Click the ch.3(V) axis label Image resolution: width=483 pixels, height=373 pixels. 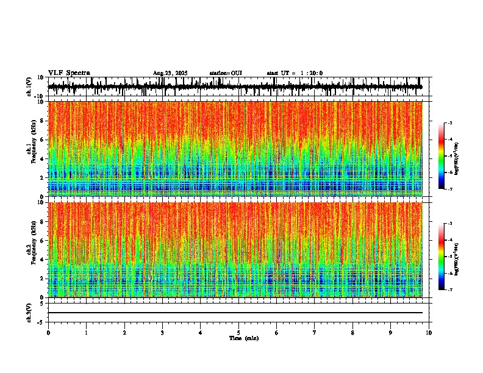click(29, 313)
